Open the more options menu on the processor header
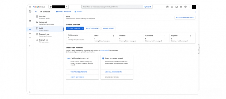226x99 pixels. [x=195, y=12]
